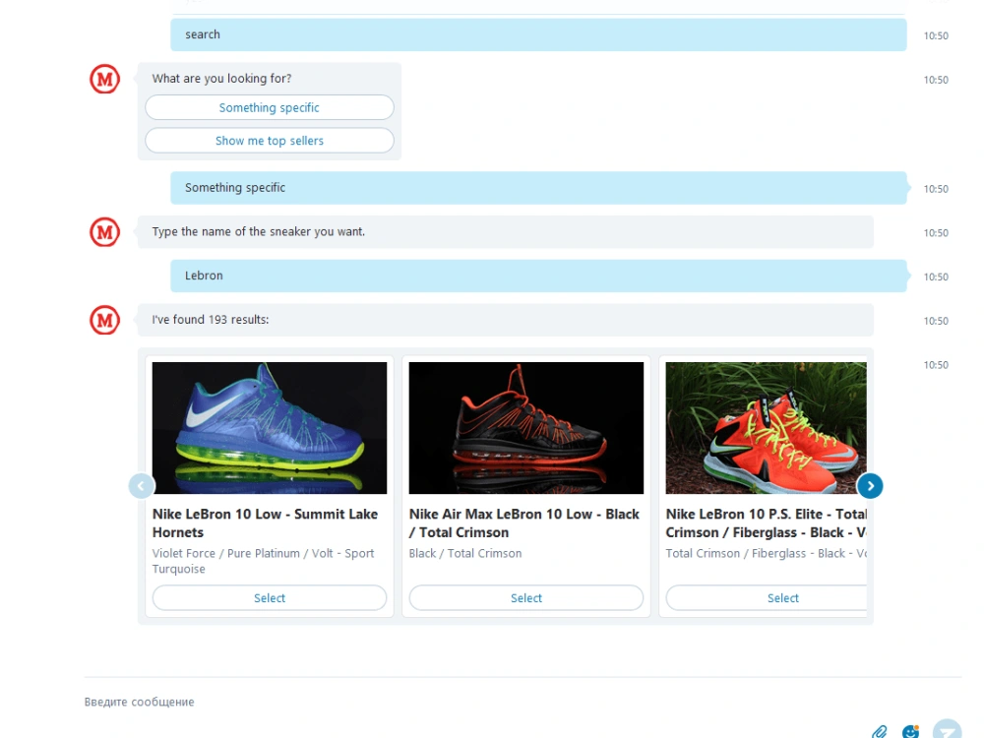
Task: Click the 'Nike LeBron 10 Low - Summit Lake Hornets' title
Action: [265, 523]
